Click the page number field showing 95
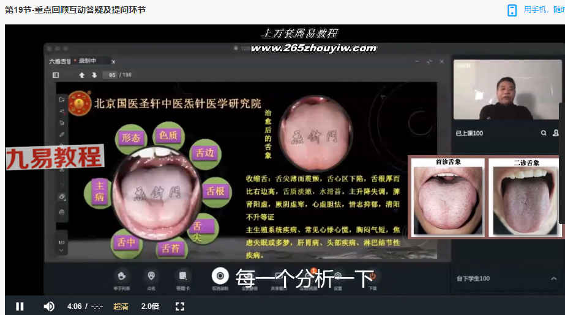 pos(111,75)
